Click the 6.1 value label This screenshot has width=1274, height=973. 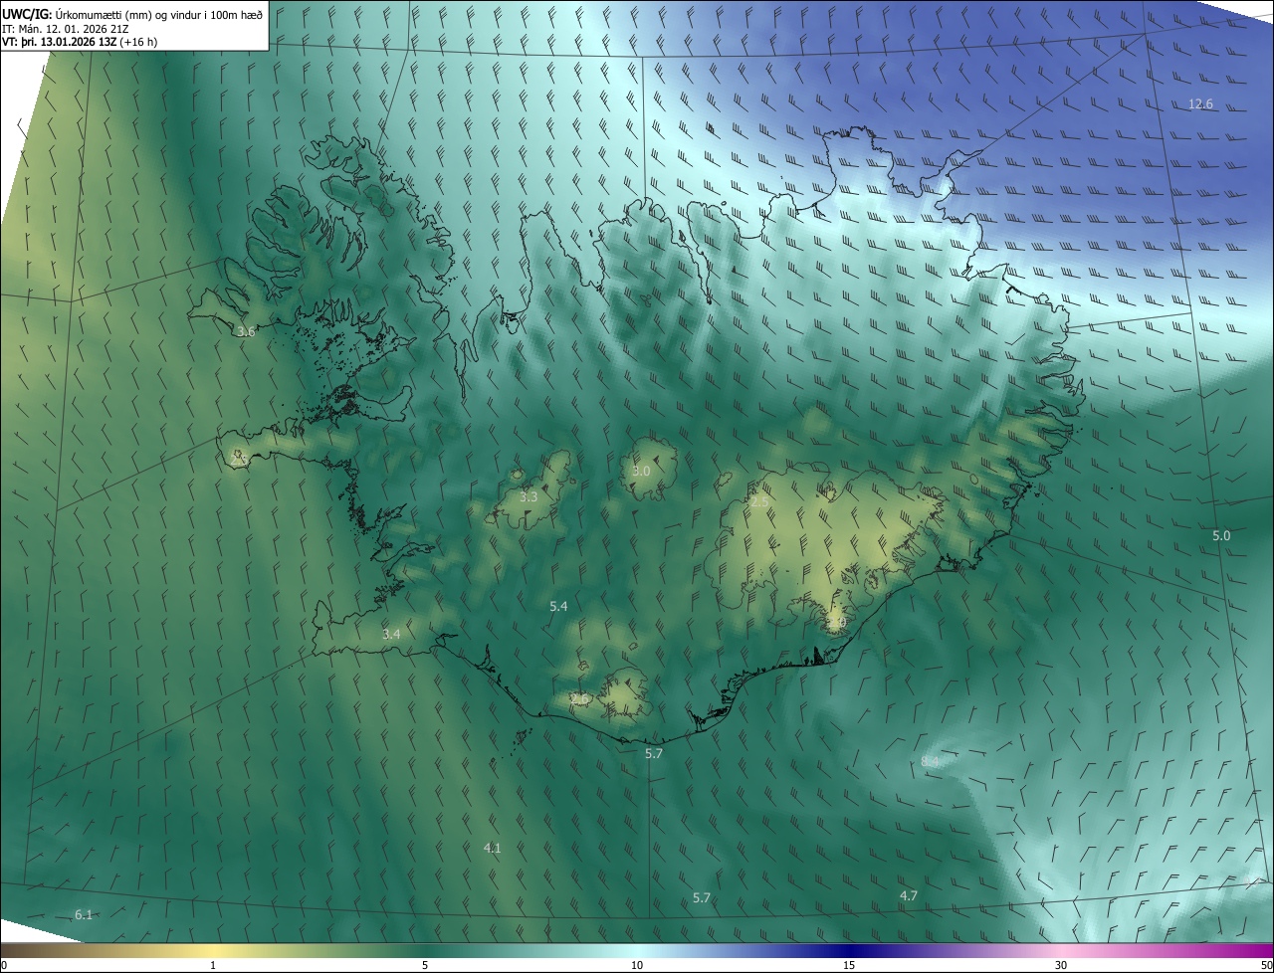[84, 914]
